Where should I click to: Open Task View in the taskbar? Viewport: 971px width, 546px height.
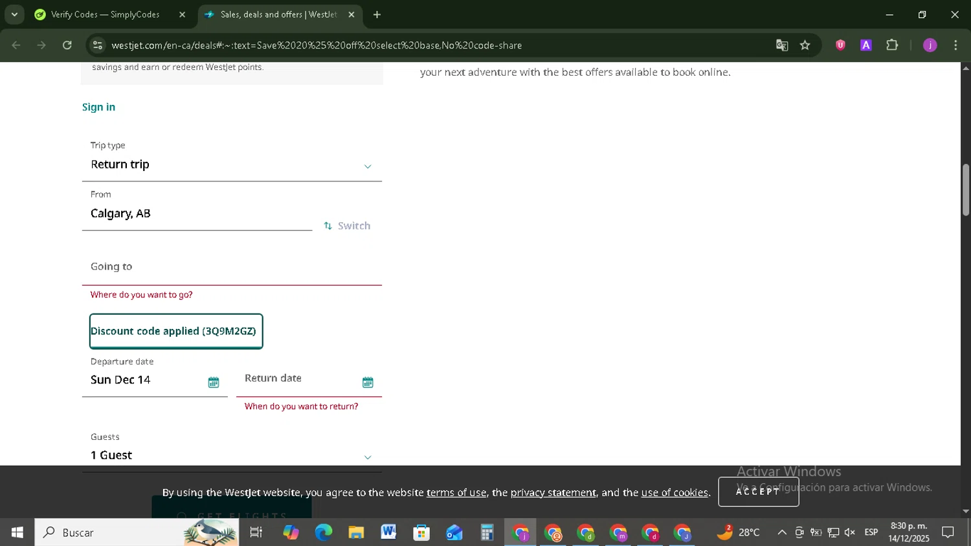[256, 532]
